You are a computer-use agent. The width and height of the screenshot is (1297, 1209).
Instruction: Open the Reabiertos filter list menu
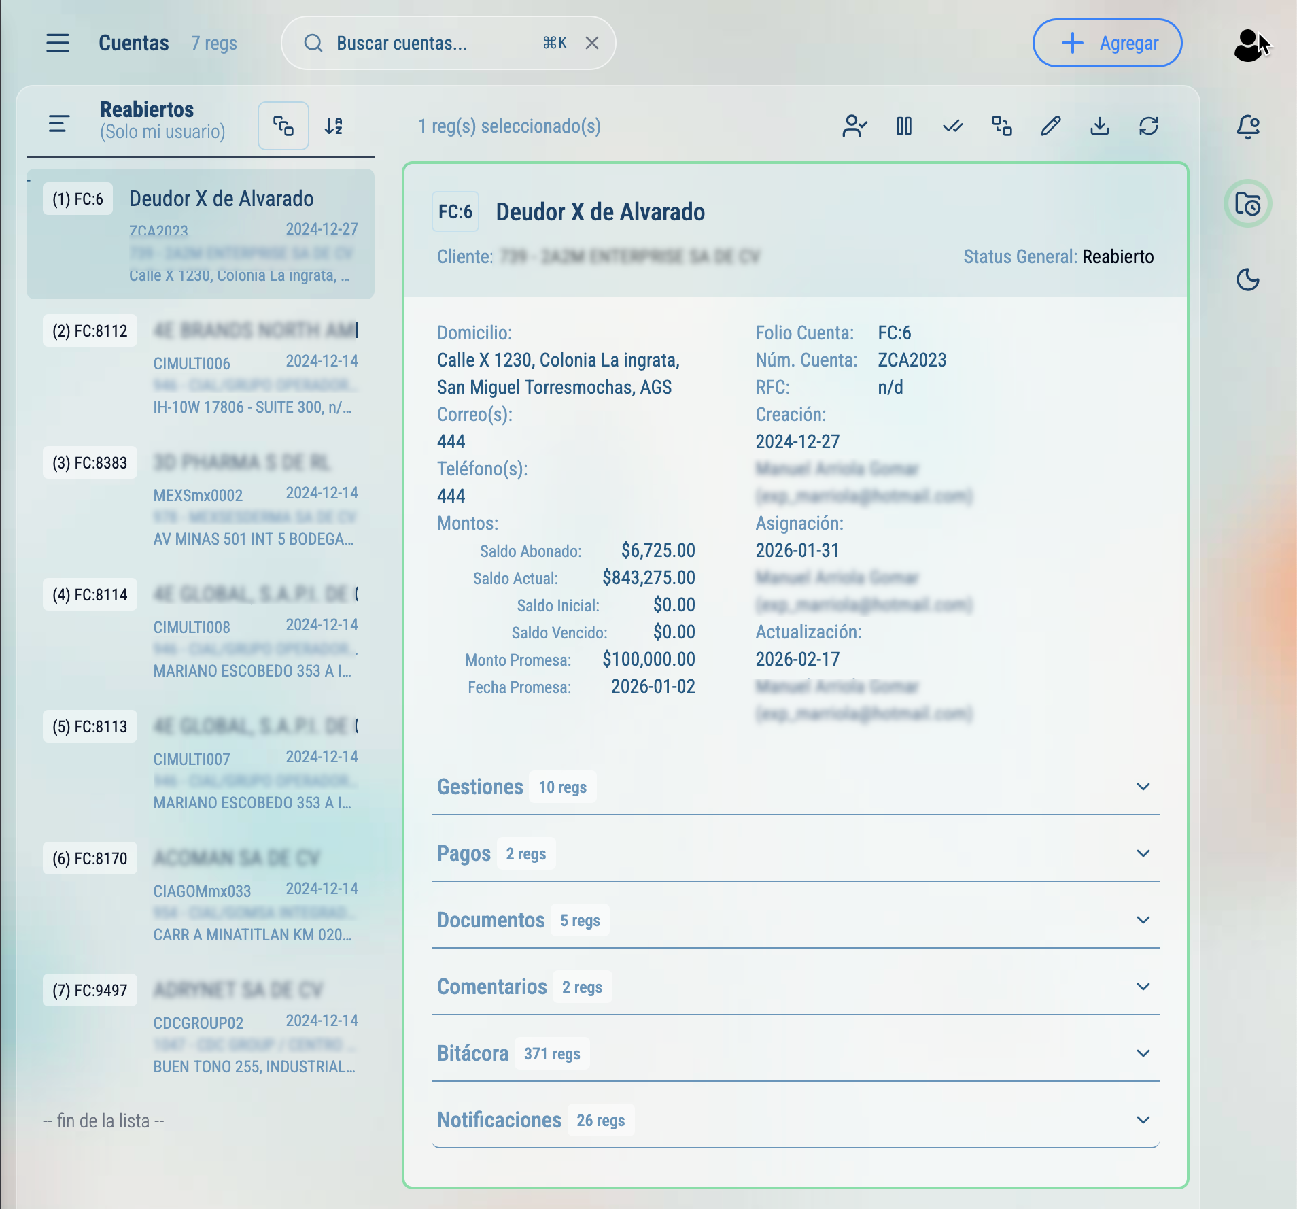point(59,124)
